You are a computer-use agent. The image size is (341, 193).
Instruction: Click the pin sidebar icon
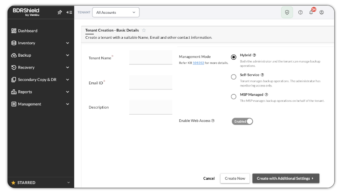tap(60, 12)
